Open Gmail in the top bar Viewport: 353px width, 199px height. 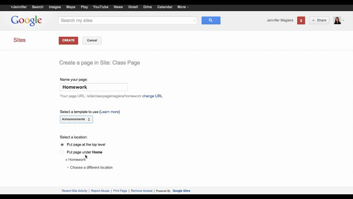[133, 7]
